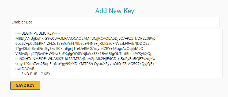Click the word Enabler in the name field

pyautogui.click(x=18, y=22)
